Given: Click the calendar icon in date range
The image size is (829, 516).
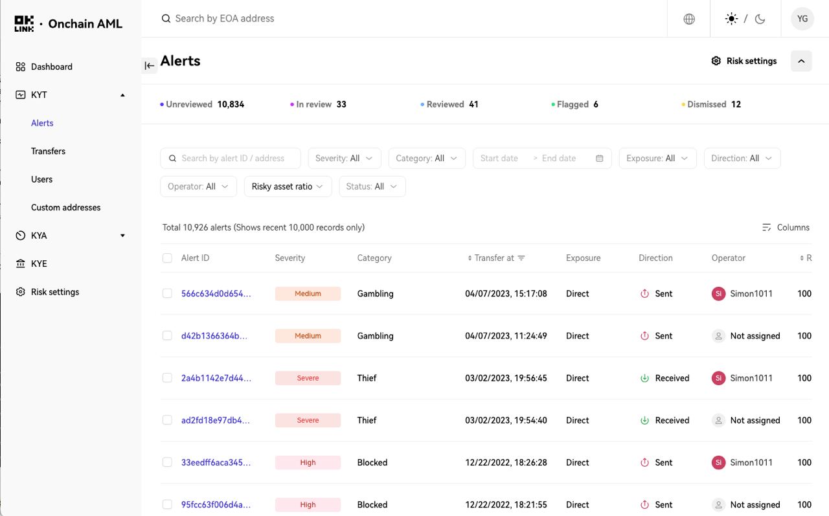Looking at the screenshot, I should tap(599, 159).
